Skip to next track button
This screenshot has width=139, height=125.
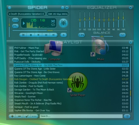tap(54, 35)
